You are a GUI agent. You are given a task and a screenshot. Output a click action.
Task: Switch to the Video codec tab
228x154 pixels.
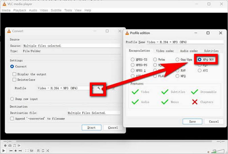(165, 51)
